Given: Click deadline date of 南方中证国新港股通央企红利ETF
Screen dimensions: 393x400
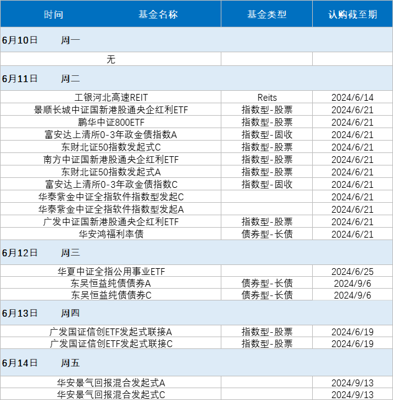Looking at the screenshot, I should 352,159.
